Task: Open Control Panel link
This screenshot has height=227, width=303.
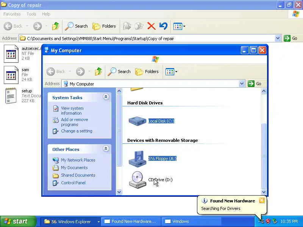Action: pyautogui.click(x=73, y=183)
